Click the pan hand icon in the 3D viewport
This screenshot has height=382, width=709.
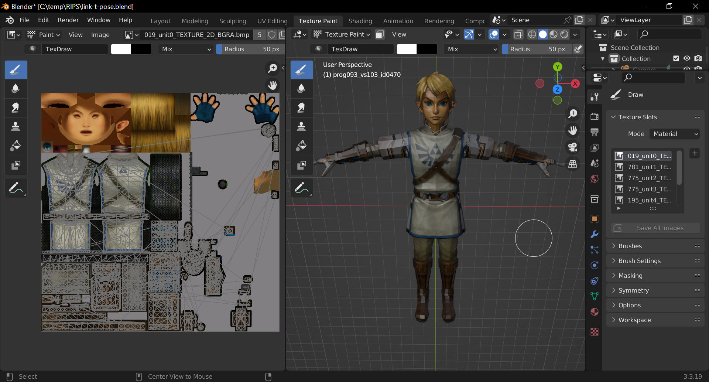(x=573, y=130)
